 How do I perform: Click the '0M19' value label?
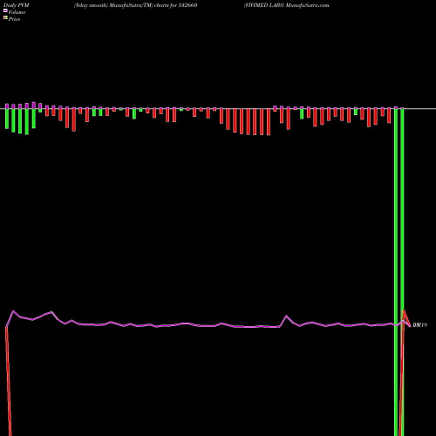(420, 325)
